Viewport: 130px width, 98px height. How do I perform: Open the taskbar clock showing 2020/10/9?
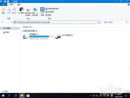pos(119,96)
